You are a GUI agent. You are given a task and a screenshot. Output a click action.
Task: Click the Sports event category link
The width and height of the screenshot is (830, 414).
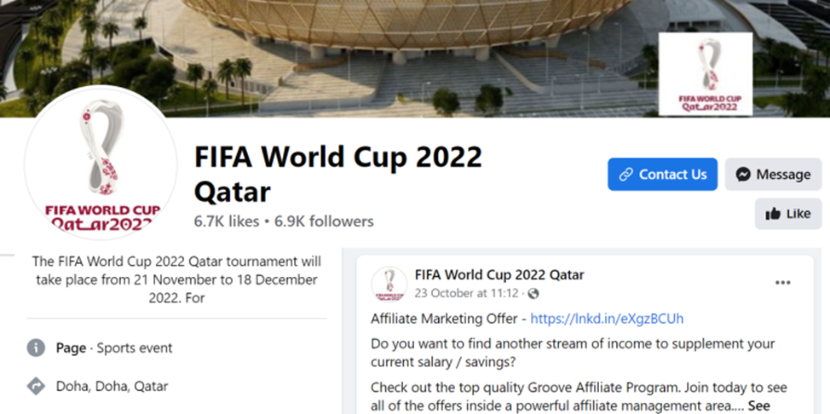click(135, 348)
